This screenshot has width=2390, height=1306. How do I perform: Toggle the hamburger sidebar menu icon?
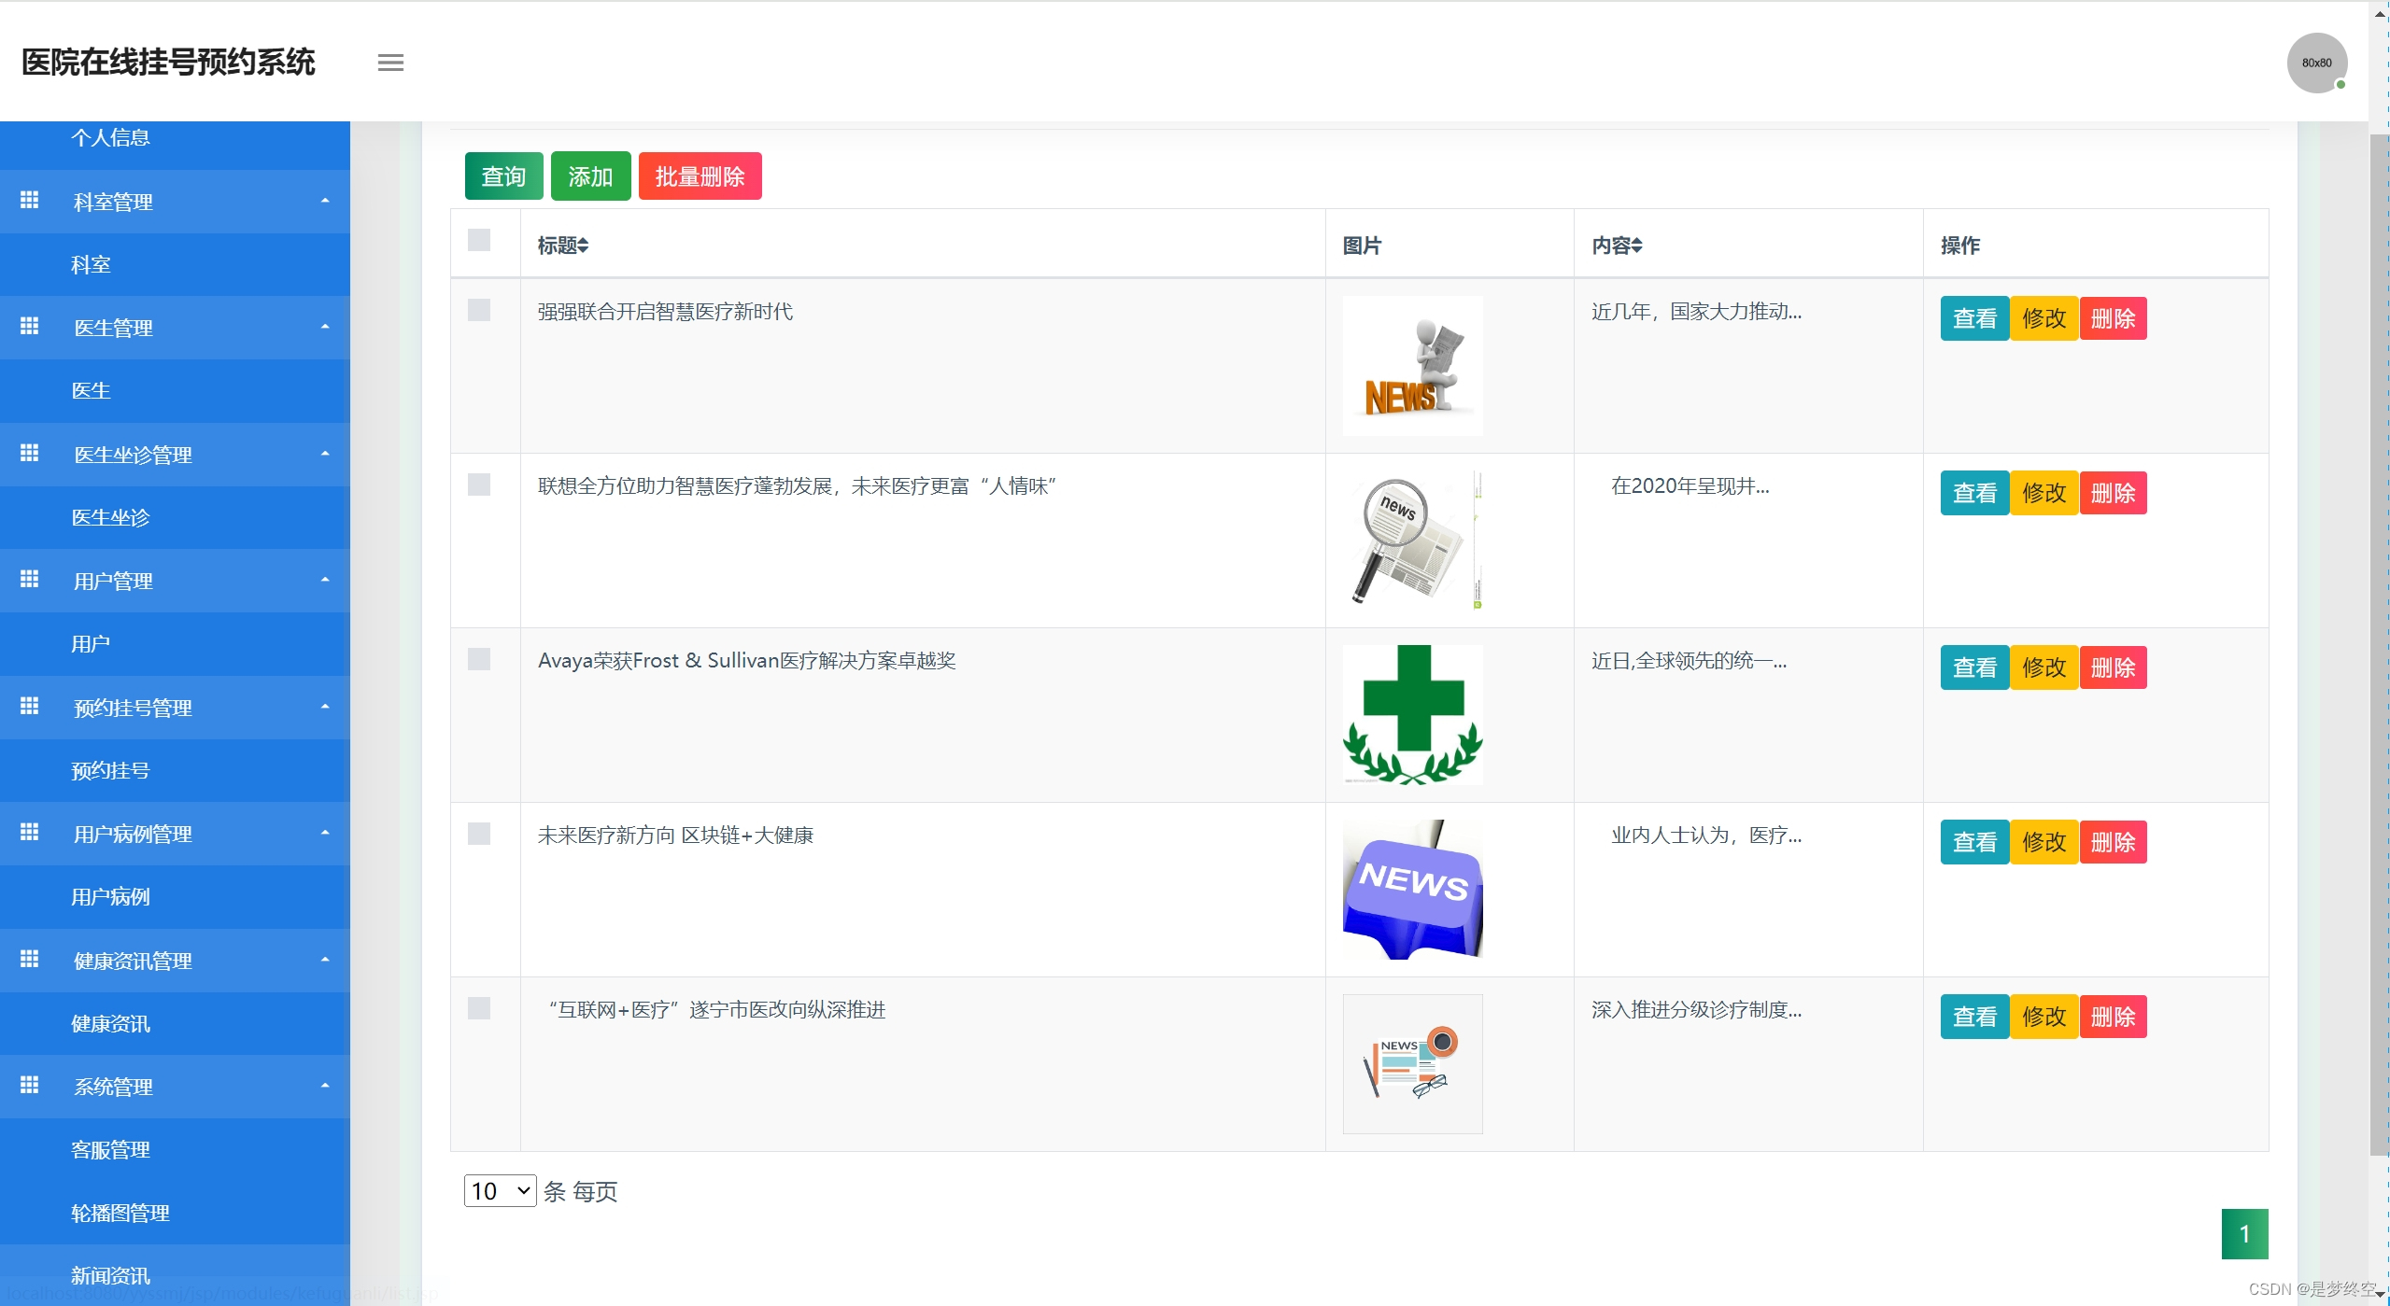click(x=390, y=63)
